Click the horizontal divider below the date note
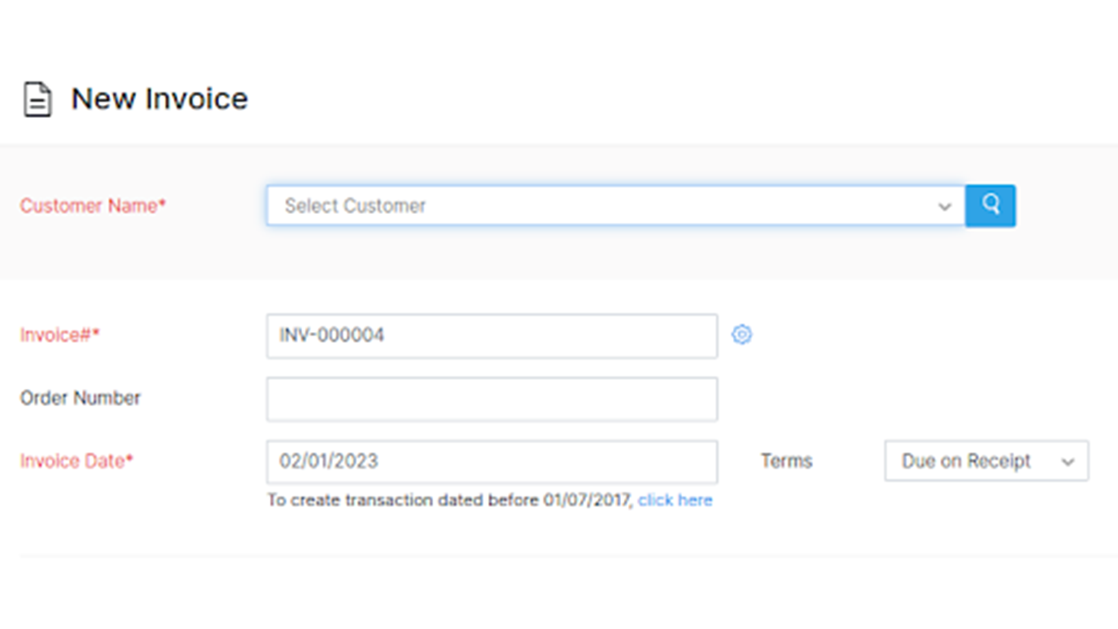This screenshot has height=629, width=1118. click(x=559, y=556)
